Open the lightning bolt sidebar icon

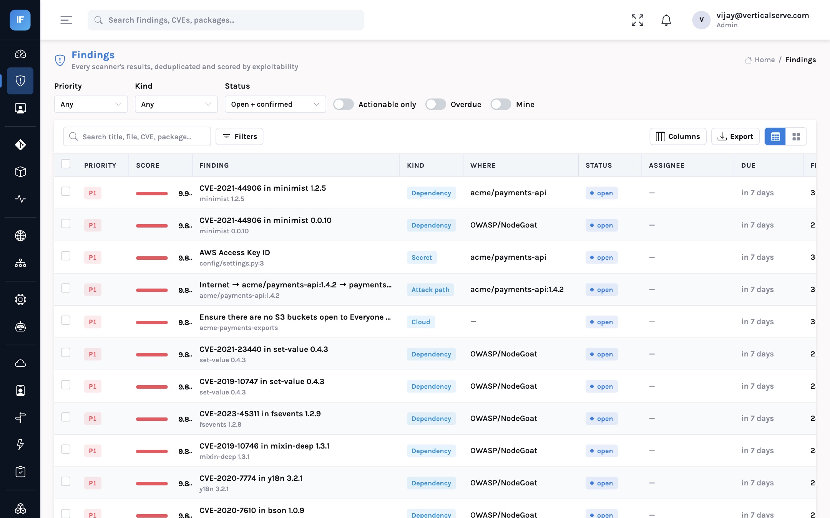coord(20,444)
